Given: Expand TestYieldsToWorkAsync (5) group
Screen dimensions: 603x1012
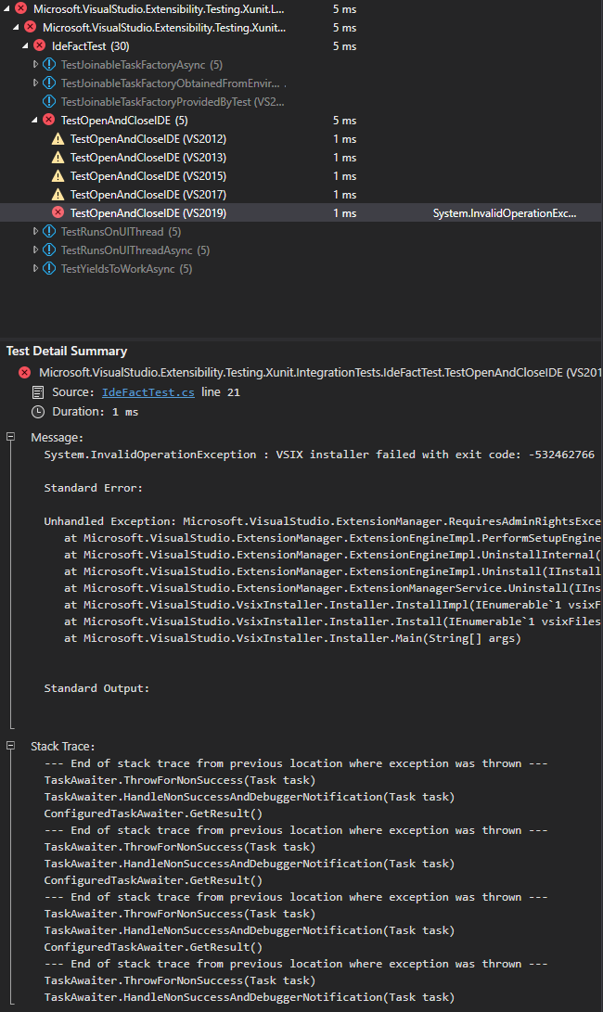Looking at the screenshot, I should pyautogui.click(x=35, y=268).
